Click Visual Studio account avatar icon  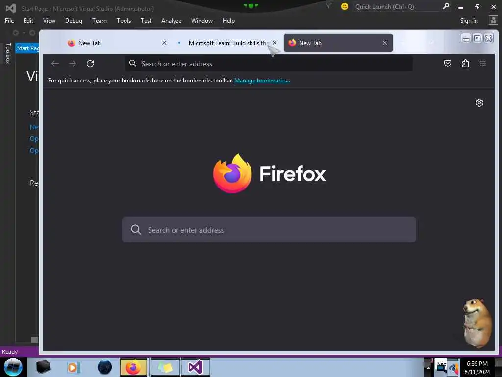pos(493,20)
